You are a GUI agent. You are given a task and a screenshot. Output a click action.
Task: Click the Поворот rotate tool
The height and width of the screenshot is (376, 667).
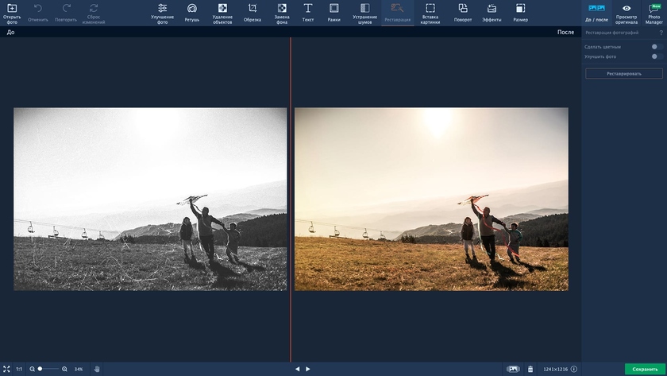pyautogui.click(x=462, y=12)
